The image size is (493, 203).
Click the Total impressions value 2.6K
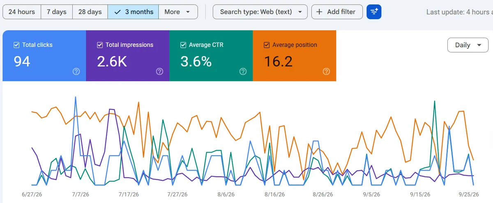112,61
